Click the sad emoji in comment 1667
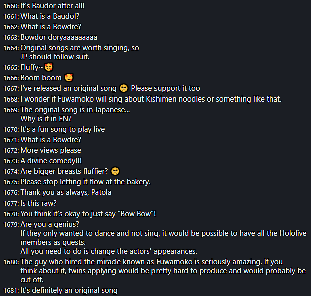Viewport: 311px width, 296px height. 124,88
